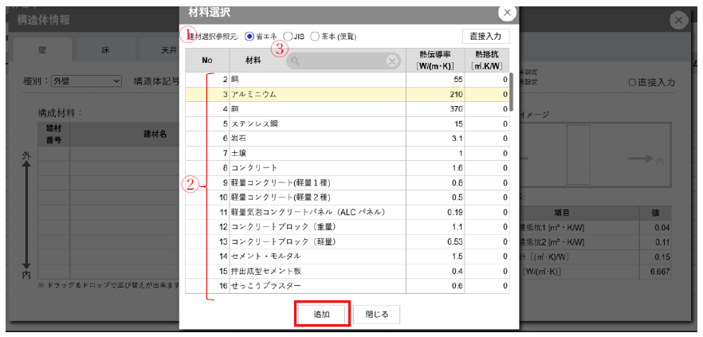Click the 熱伝導率 column header

435,60
